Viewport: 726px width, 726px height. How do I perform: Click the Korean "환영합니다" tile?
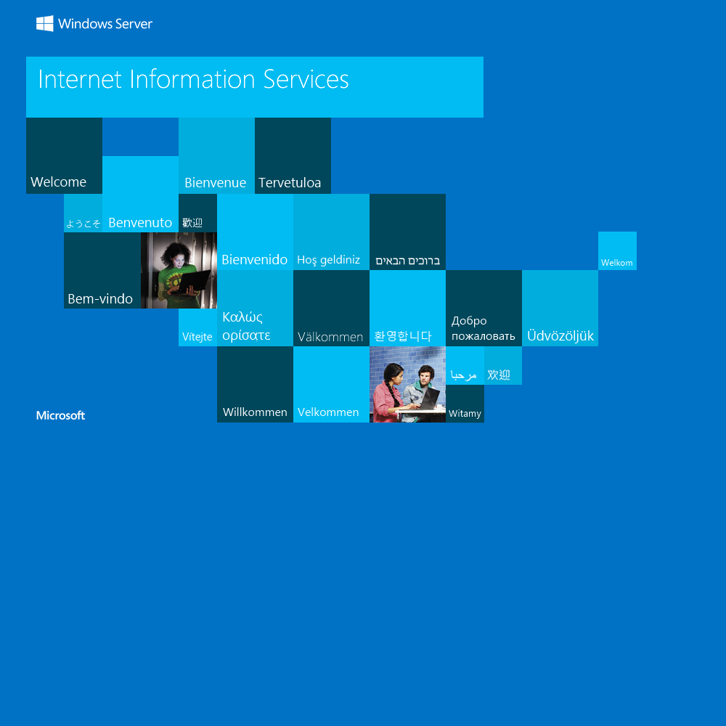click(x=407, y=309)
